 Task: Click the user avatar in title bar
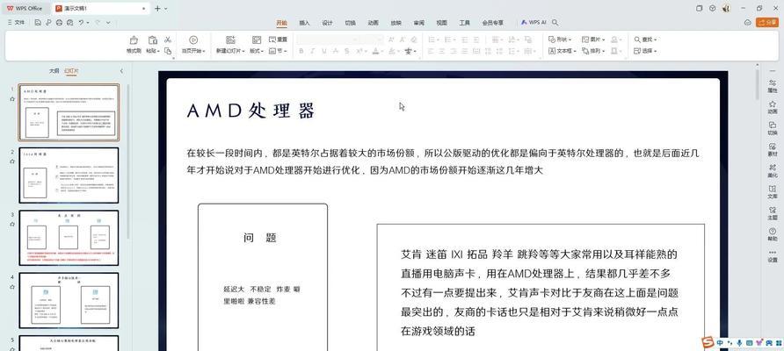[726, 9]
